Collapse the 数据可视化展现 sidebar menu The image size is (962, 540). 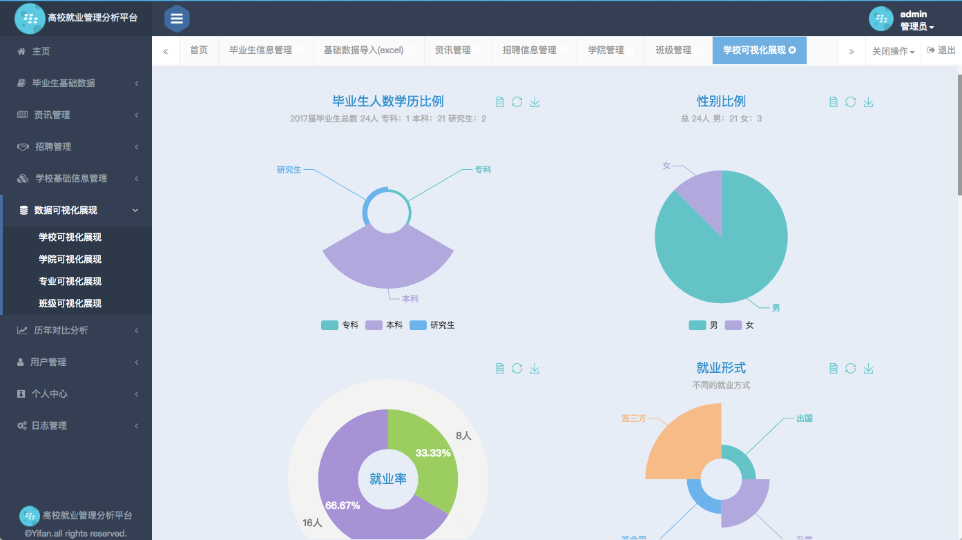76,210
